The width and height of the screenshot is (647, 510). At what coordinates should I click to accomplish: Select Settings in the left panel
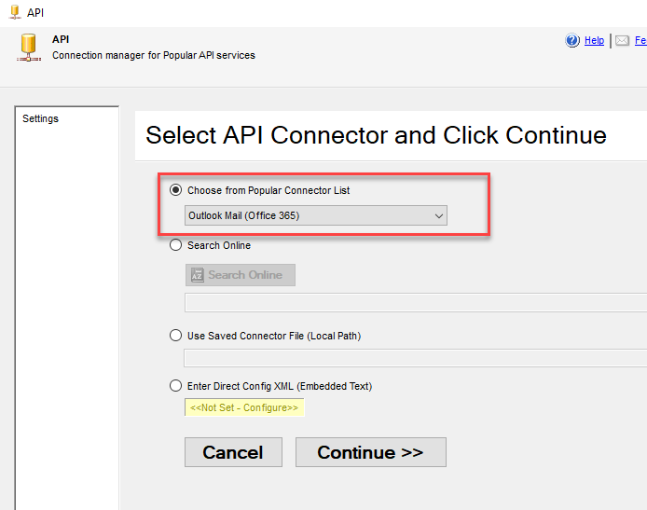click(41, 119)
